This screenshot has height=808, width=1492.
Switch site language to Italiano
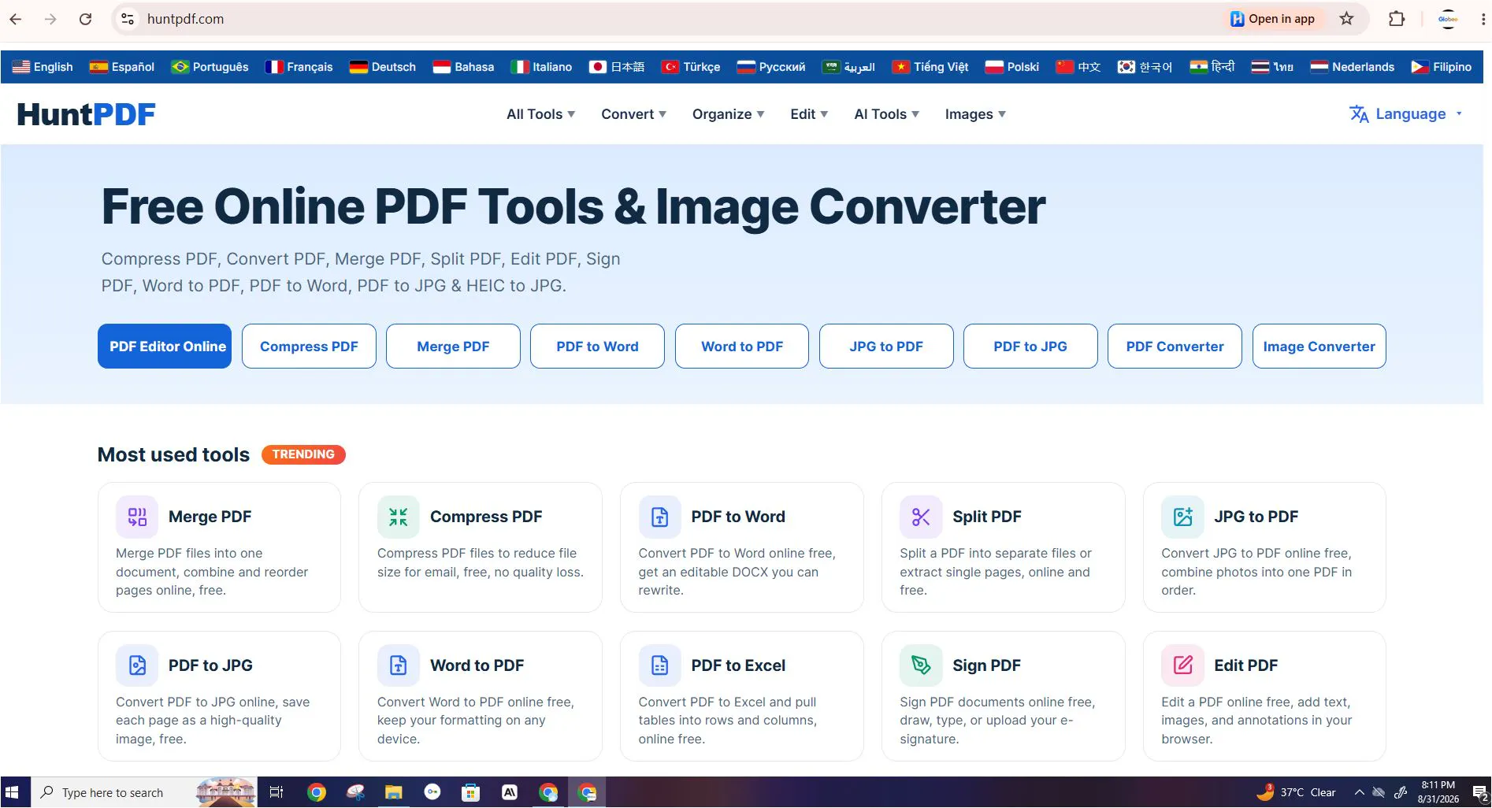pos(541,67)
